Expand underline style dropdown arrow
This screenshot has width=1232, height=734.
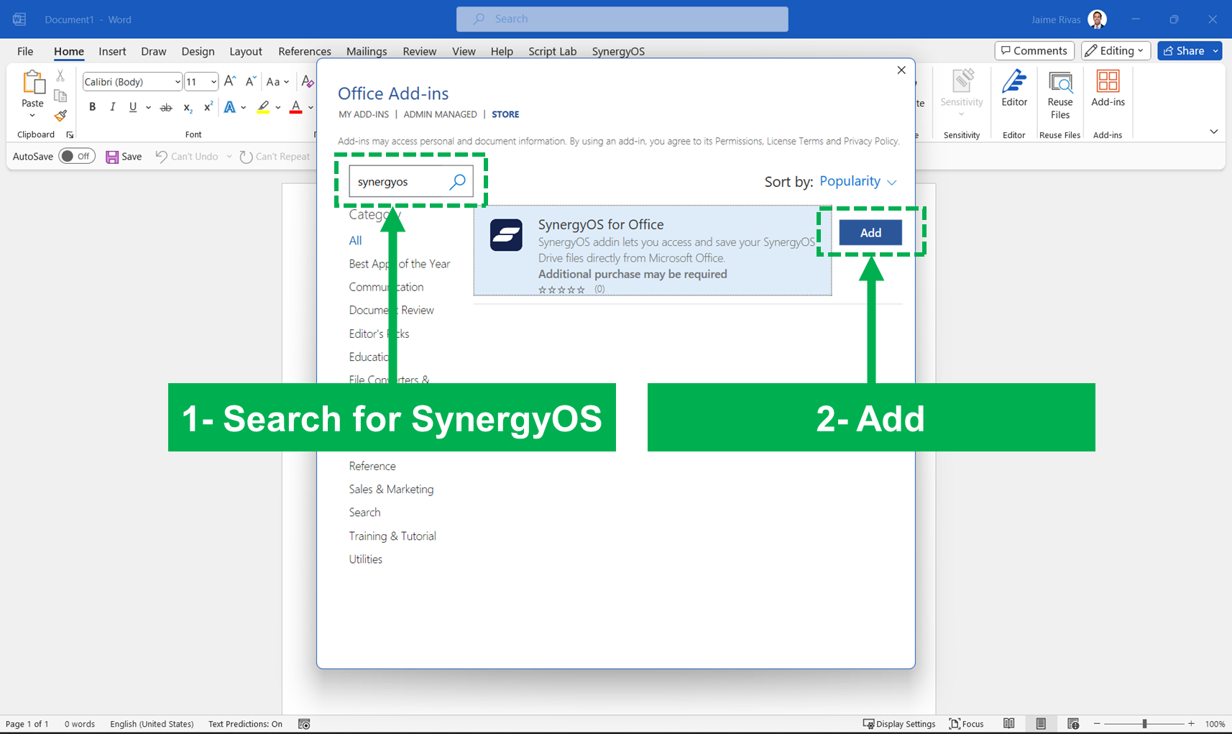tap(148, 108)
